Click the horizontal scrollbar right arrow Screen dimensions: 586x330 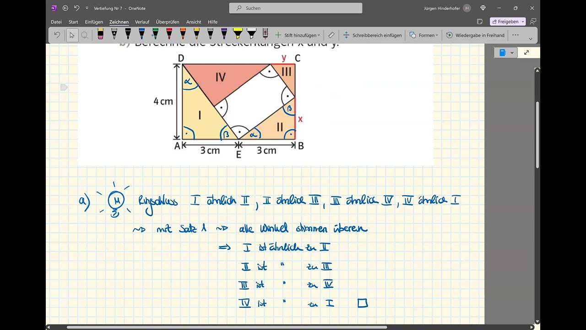[x=532, y=327]
